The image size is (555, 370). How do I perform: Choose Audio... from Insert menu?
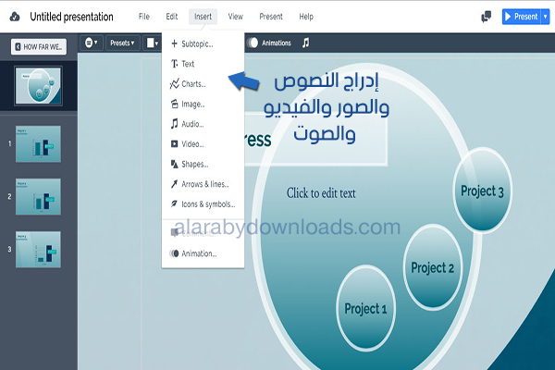point(203,124)
